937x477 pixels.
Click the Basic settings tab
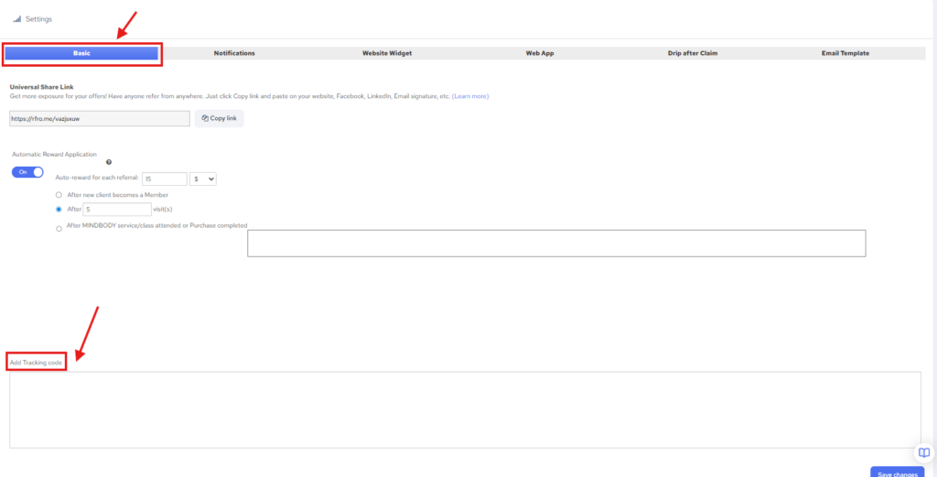(x=82, y=53)
